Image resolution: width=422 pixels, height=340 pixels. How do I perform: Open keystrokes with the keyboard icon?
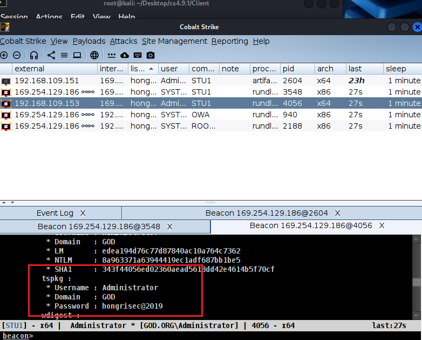pos(138,55)
